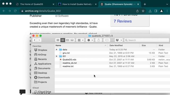Close the Quake Shareware Episode tab
The width and height of the screenshot is (170, 95).
tap(138, 4)
